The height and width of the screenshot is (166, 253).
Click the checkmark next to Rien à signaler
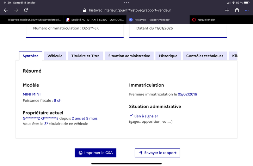(131, 115)
